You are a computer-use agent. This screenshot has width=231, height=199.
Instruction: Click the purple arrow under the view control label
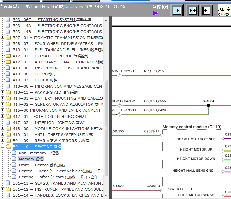(155, 13)
